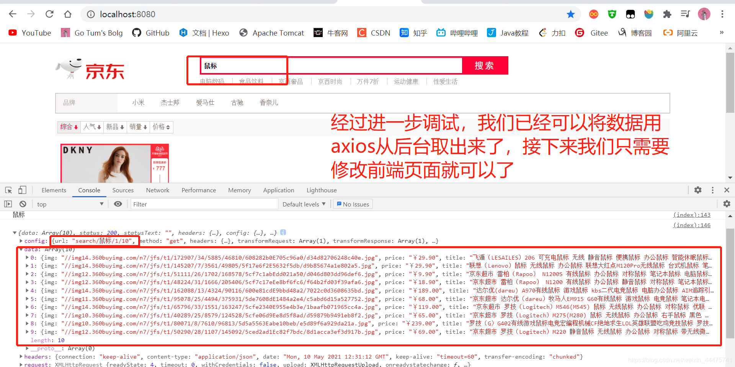Switch to the Sources tab
This screenshot has height=367, width=735.
[x=123, y=190]
